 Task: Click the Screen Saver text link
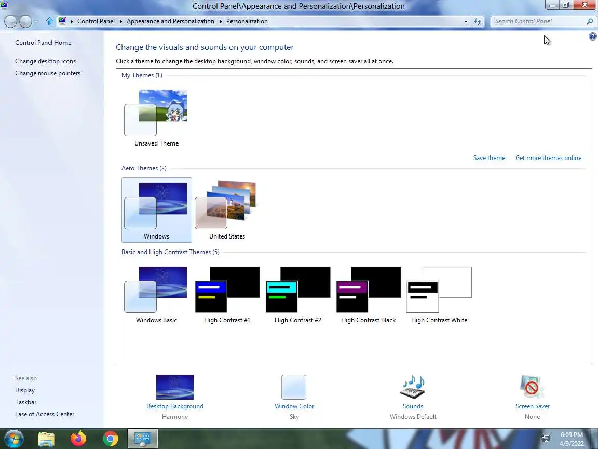[x=533, y=406]
